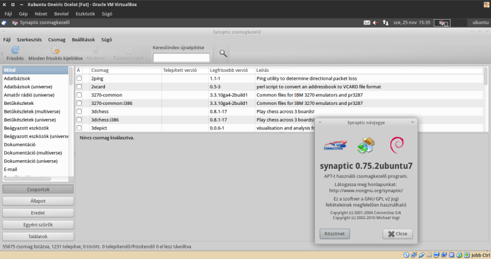Open VirtualBox Gép menu
The width and height of the screenshot is (491, 259).
[23, 14]
